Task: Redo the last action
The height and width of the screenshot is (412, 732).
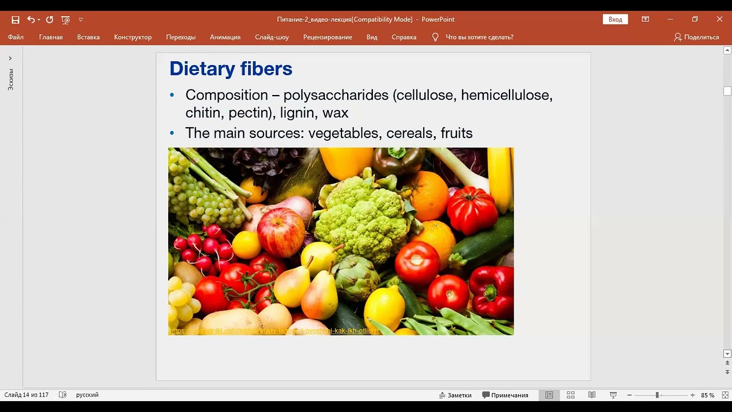Action: click(x=50, y=19)
